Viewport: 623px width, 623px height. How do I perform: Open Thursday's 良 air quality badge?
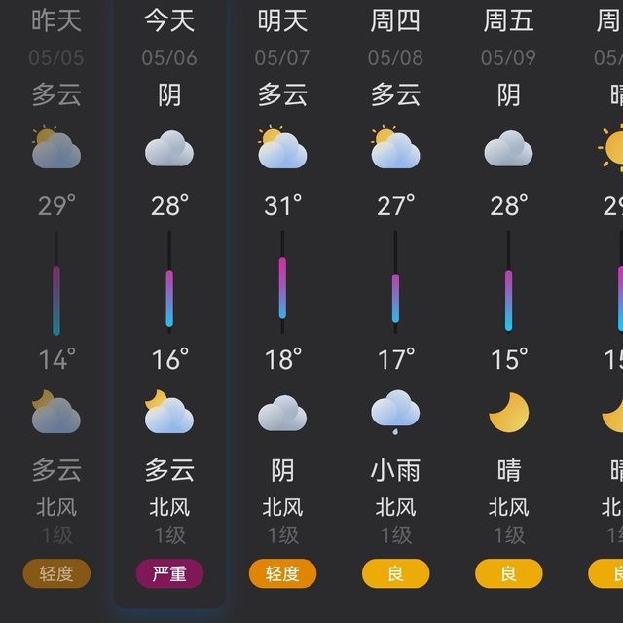point(396,573)
